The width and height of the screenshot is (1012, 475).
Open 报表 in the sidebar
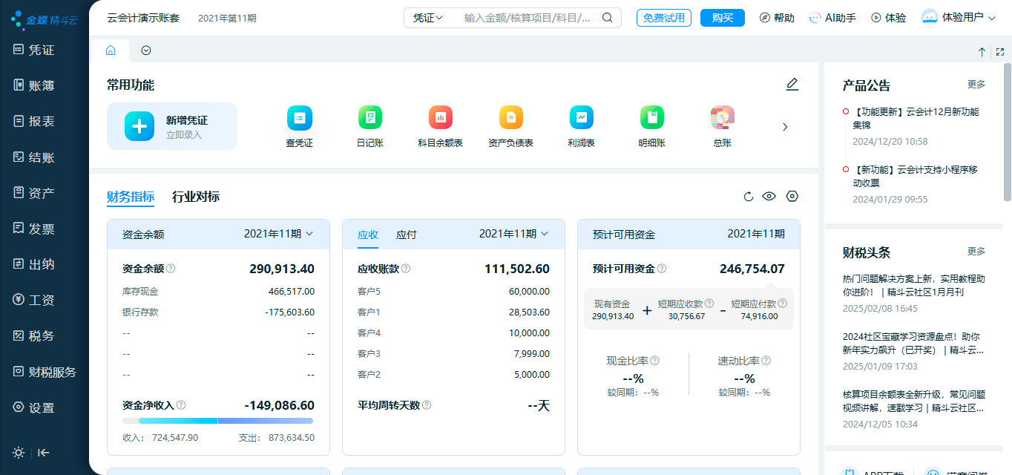pos(35,121)
